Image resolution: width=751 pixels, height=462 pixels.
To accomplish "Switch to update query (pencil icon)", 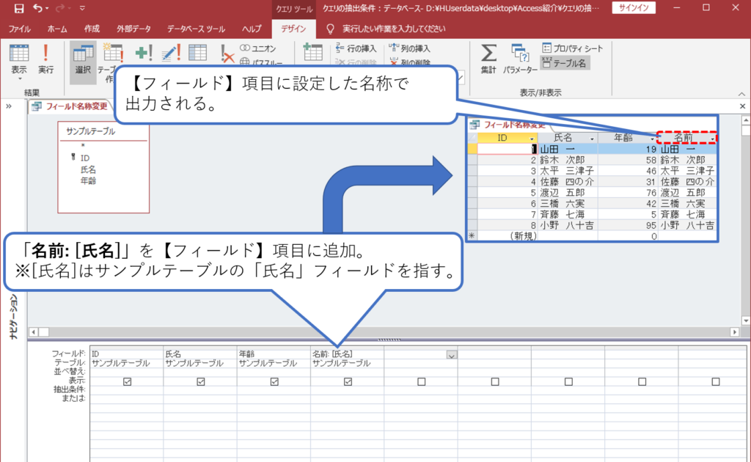I will tap(170, 53).
